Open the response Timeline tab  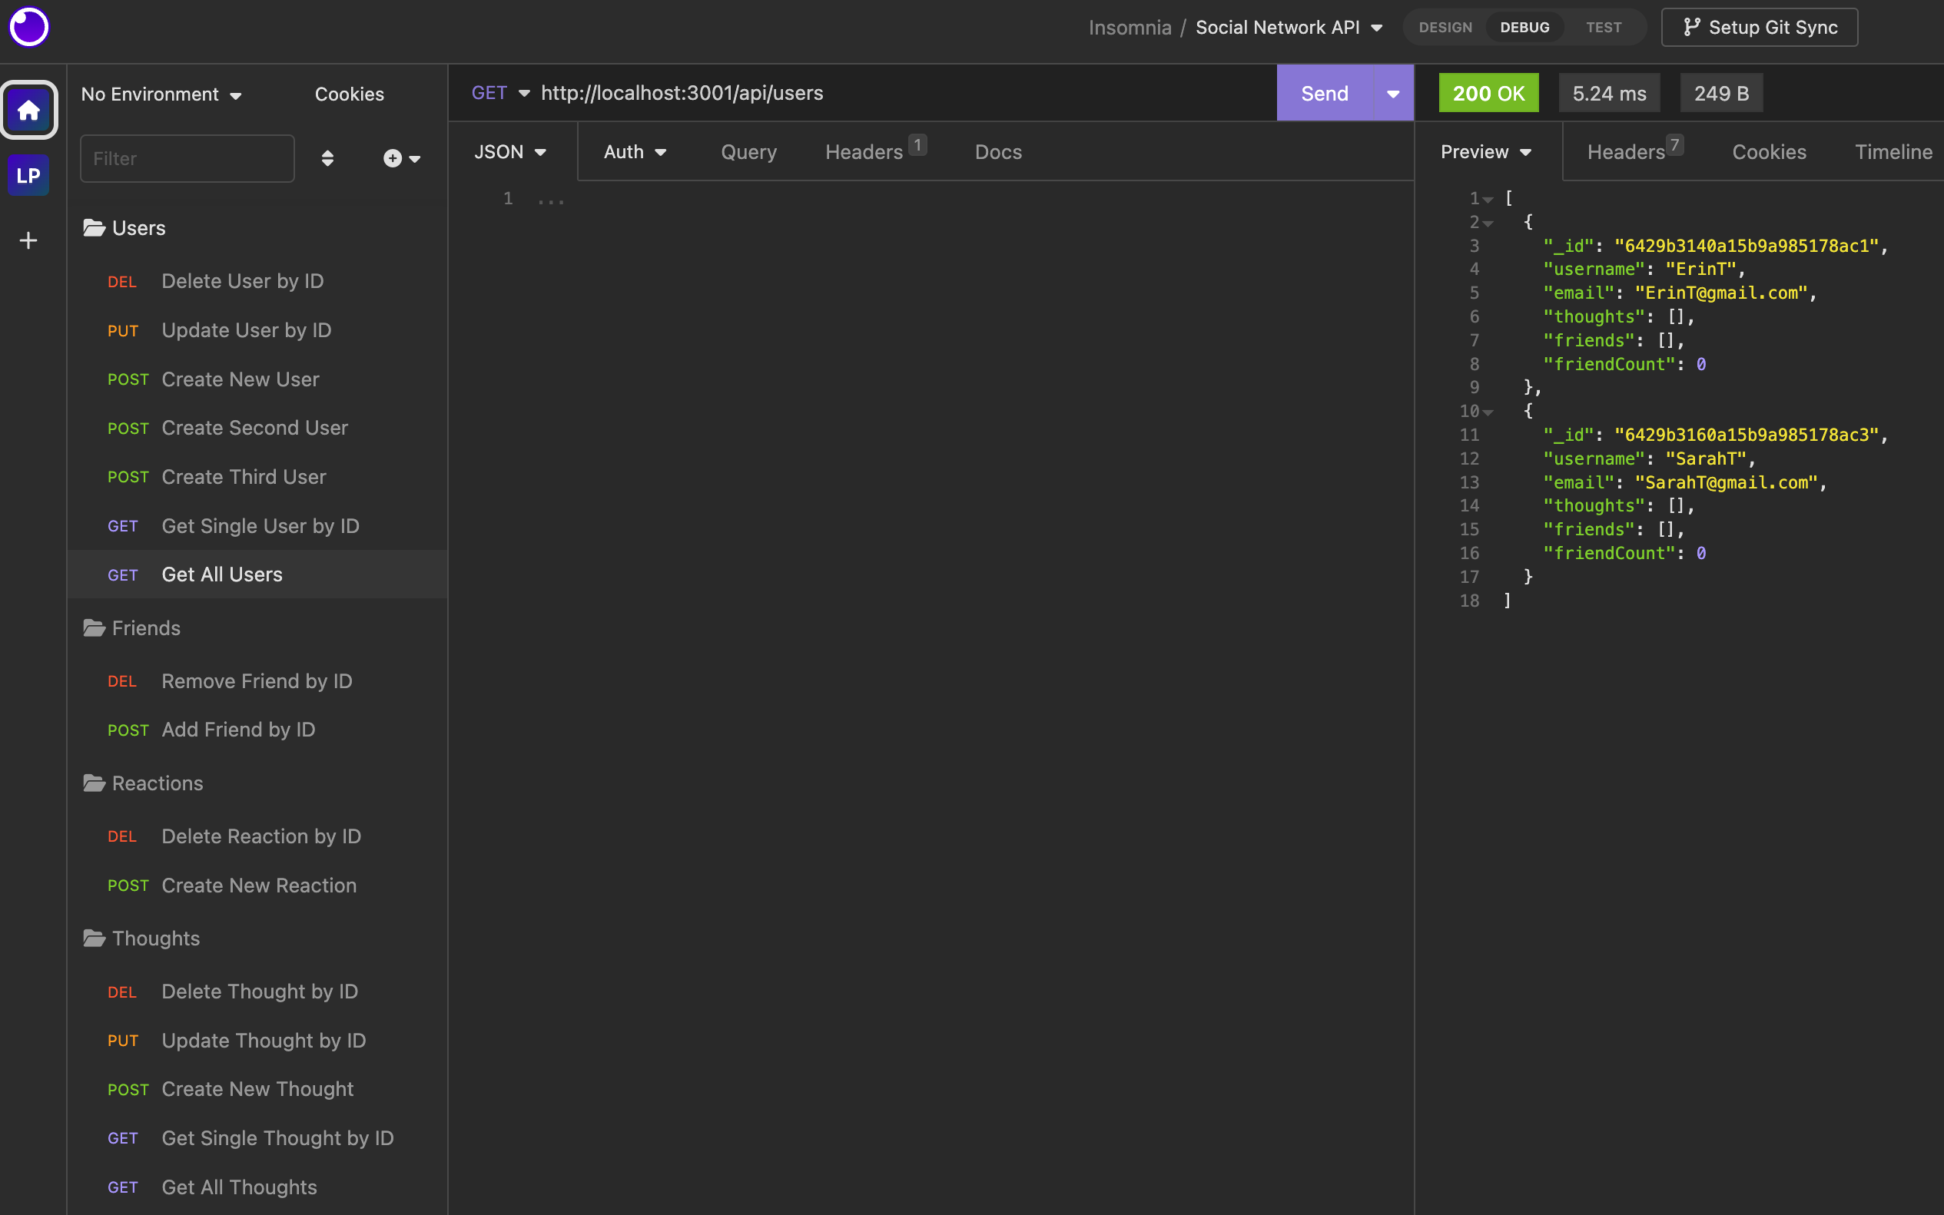1893,151
